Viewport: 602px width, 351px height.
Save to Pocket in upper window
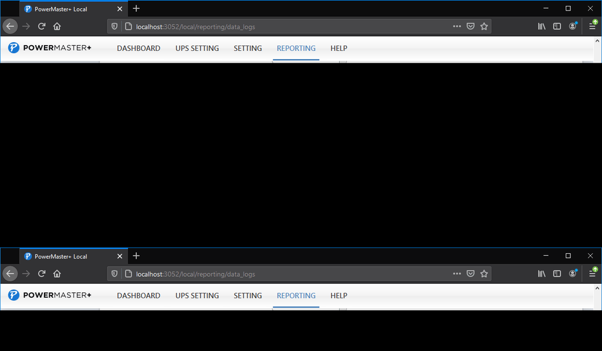click(470, 26)
